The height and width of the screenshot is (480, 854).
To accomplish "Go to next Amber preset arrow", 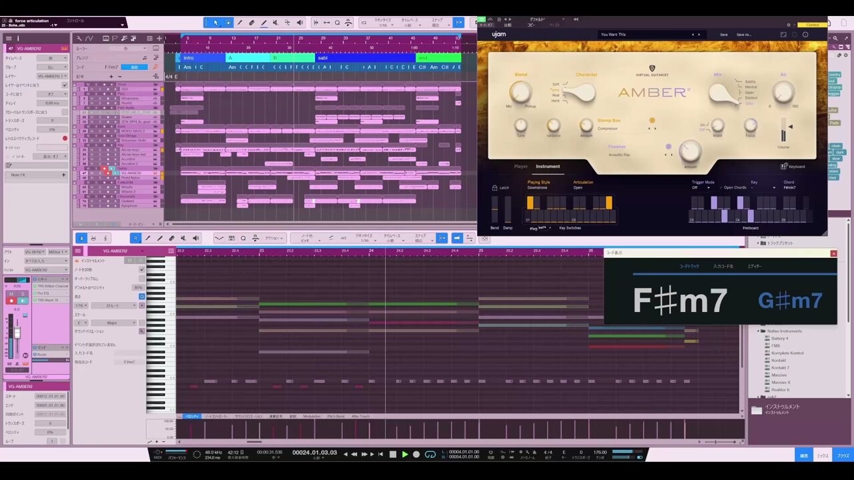I will (699, 35).
